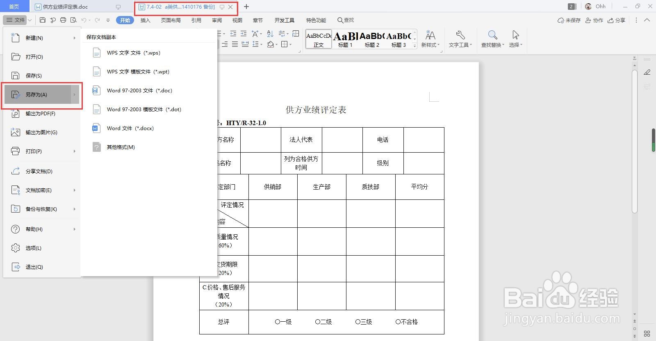This screenshot has width=656, height=341.
Task: Click the Select (选择) cursor icon
Action: (x=515, y=35)
